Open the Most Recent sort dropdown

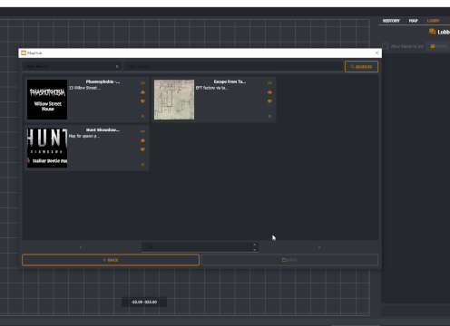click(x=72, y=66)
